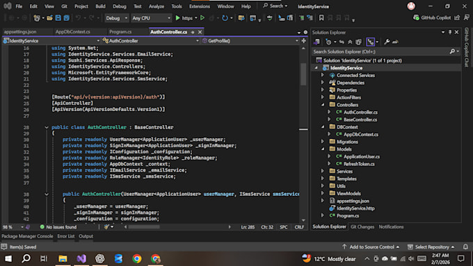Click the CRLF line ending indicator

(299, 227)
